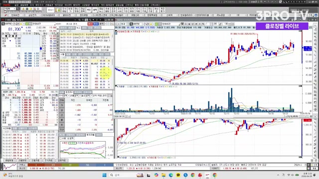Click the printer icon in the top toolbar
Screen dimensions: 319x179
pos(27,9)
